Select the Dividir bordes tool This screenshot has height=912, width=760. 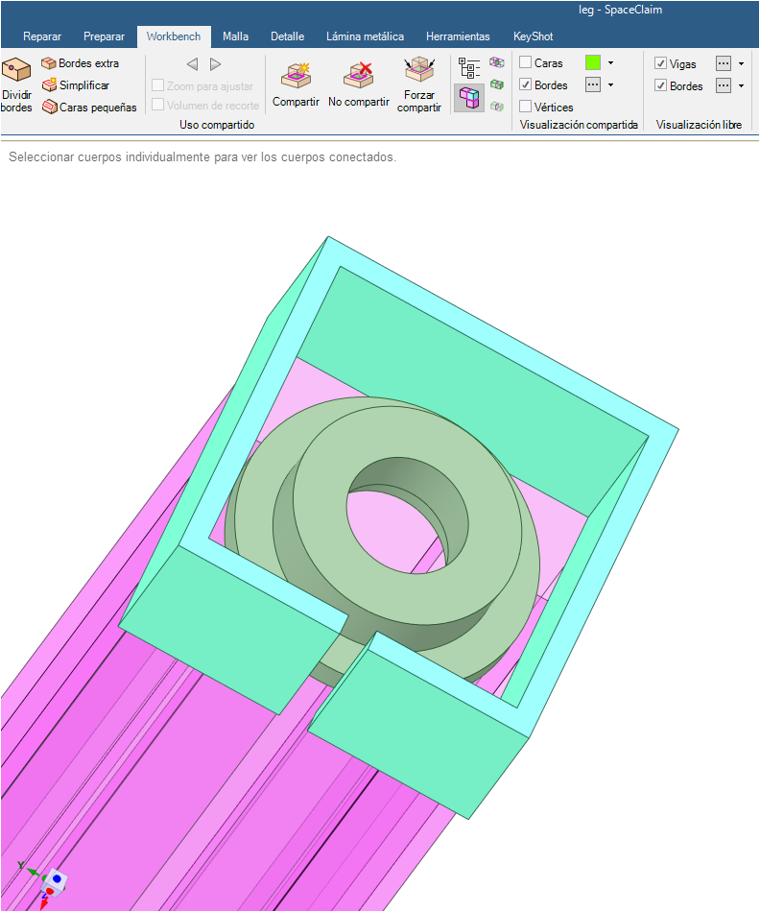tap(16, 84)
